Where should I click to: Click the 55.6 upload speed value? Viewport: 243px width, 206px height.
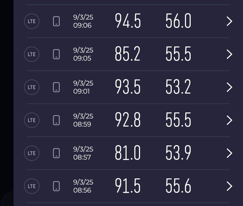click(x=179, y=186)
